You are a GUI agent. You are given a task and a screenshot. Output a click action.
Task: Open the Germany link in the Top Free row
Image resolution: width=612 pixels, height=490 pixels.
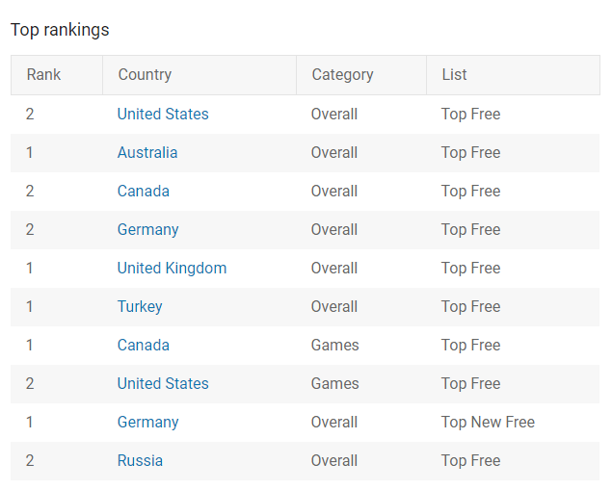pos(148,229)
